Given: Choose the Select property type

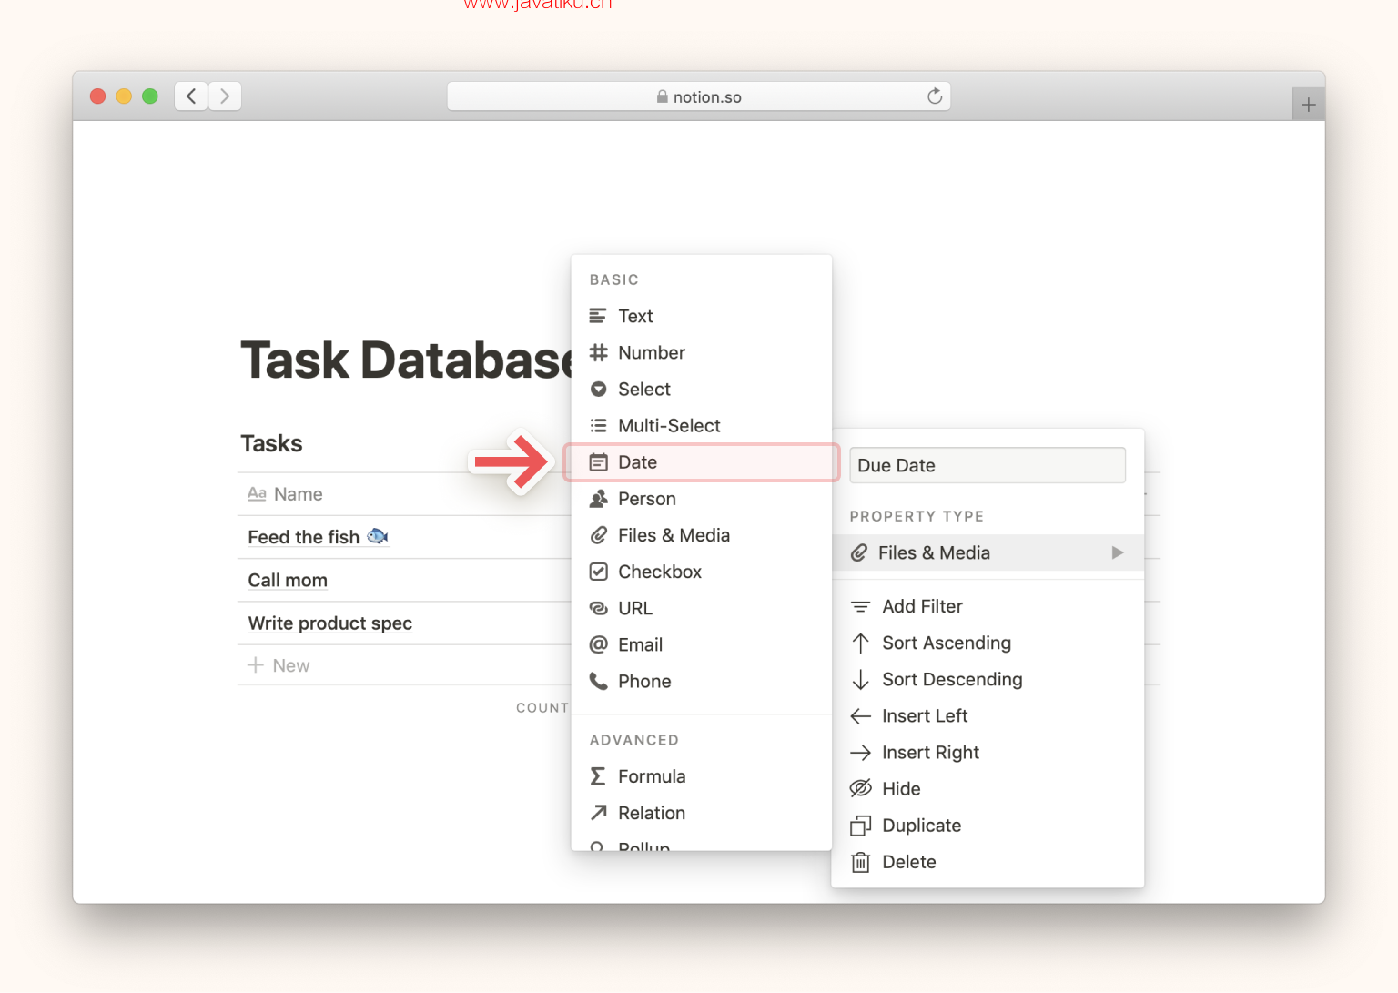Looking at the screenshot, I should (643, 390).
